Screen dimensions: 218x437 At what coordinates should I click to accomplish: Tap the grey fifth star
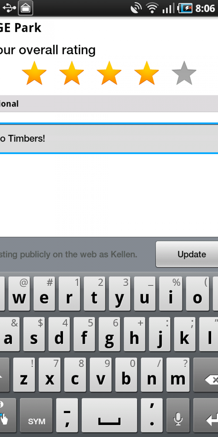(x=184, y=73)
